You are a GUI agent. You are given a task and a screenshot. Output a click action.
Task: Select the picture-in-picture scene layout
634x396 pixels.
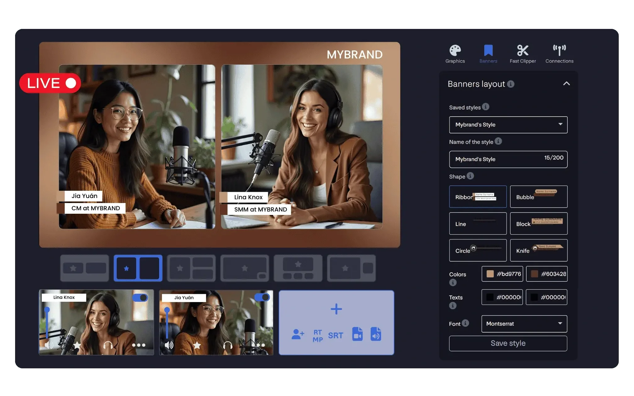(x=245, y=268)
